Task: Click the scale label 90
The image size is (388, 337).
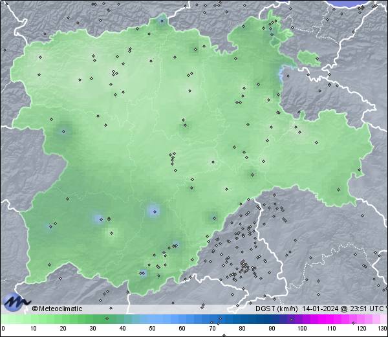Action: pos(272,329)
